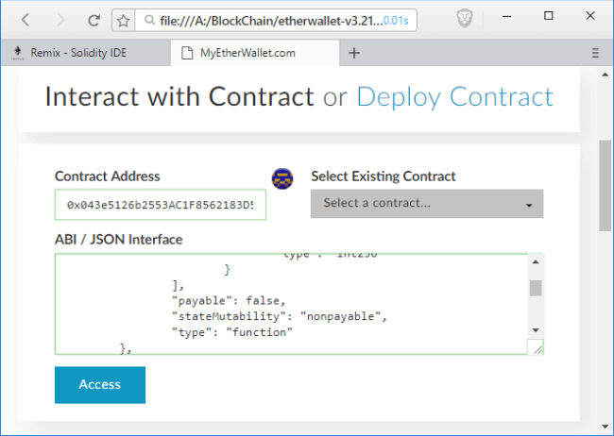Open the Select a contract dropdown

427,203
